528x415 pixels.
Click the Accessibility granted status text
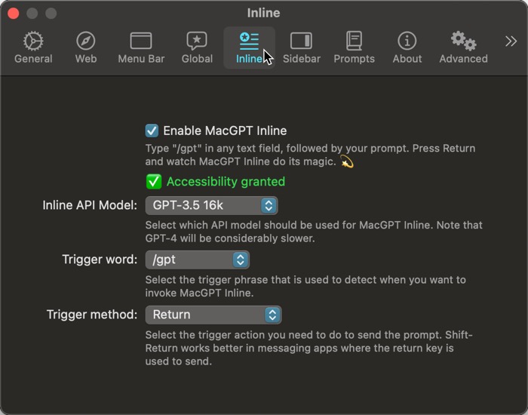coord(226,182)
